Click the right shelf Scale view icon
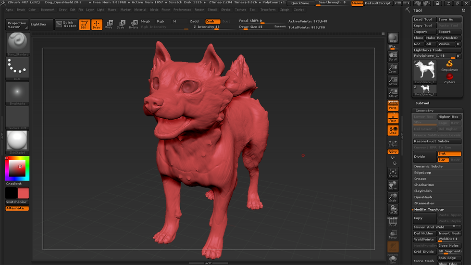This screenshot has height=265, width=471. (x=393, y=197)
